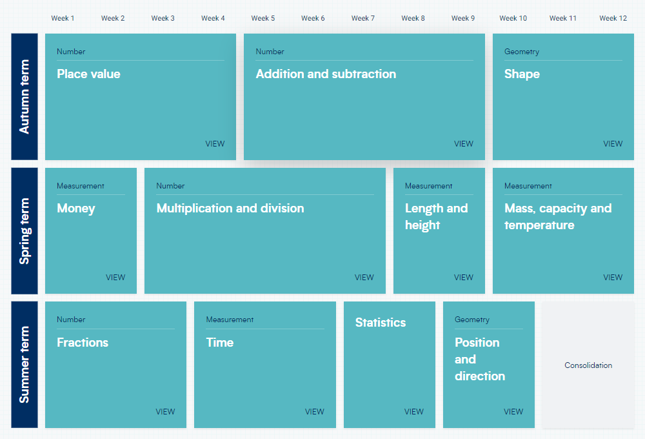Click VIEW on the Place value card

click(x=215, y=144)
